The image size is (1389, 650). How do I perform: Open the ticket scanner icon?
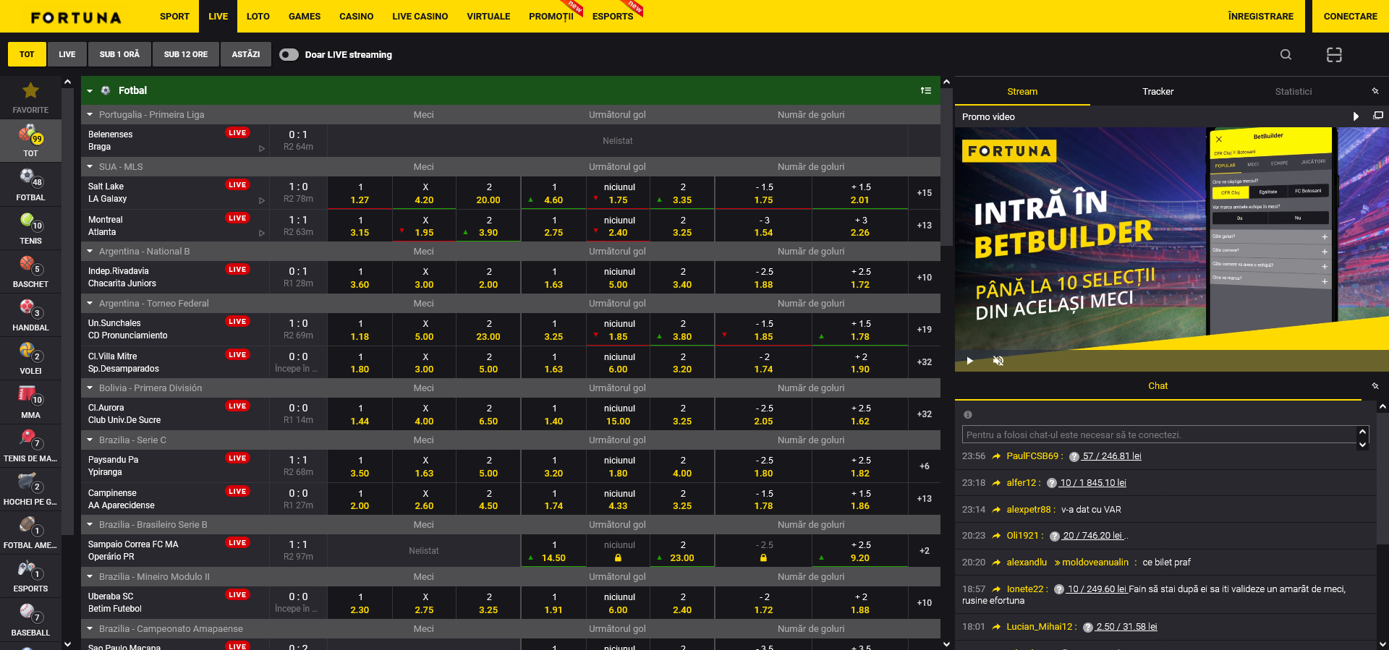[1334, 54]
